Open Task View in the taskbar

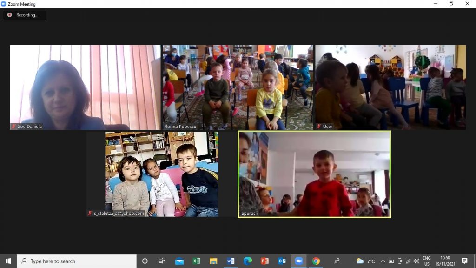(162, 261)
